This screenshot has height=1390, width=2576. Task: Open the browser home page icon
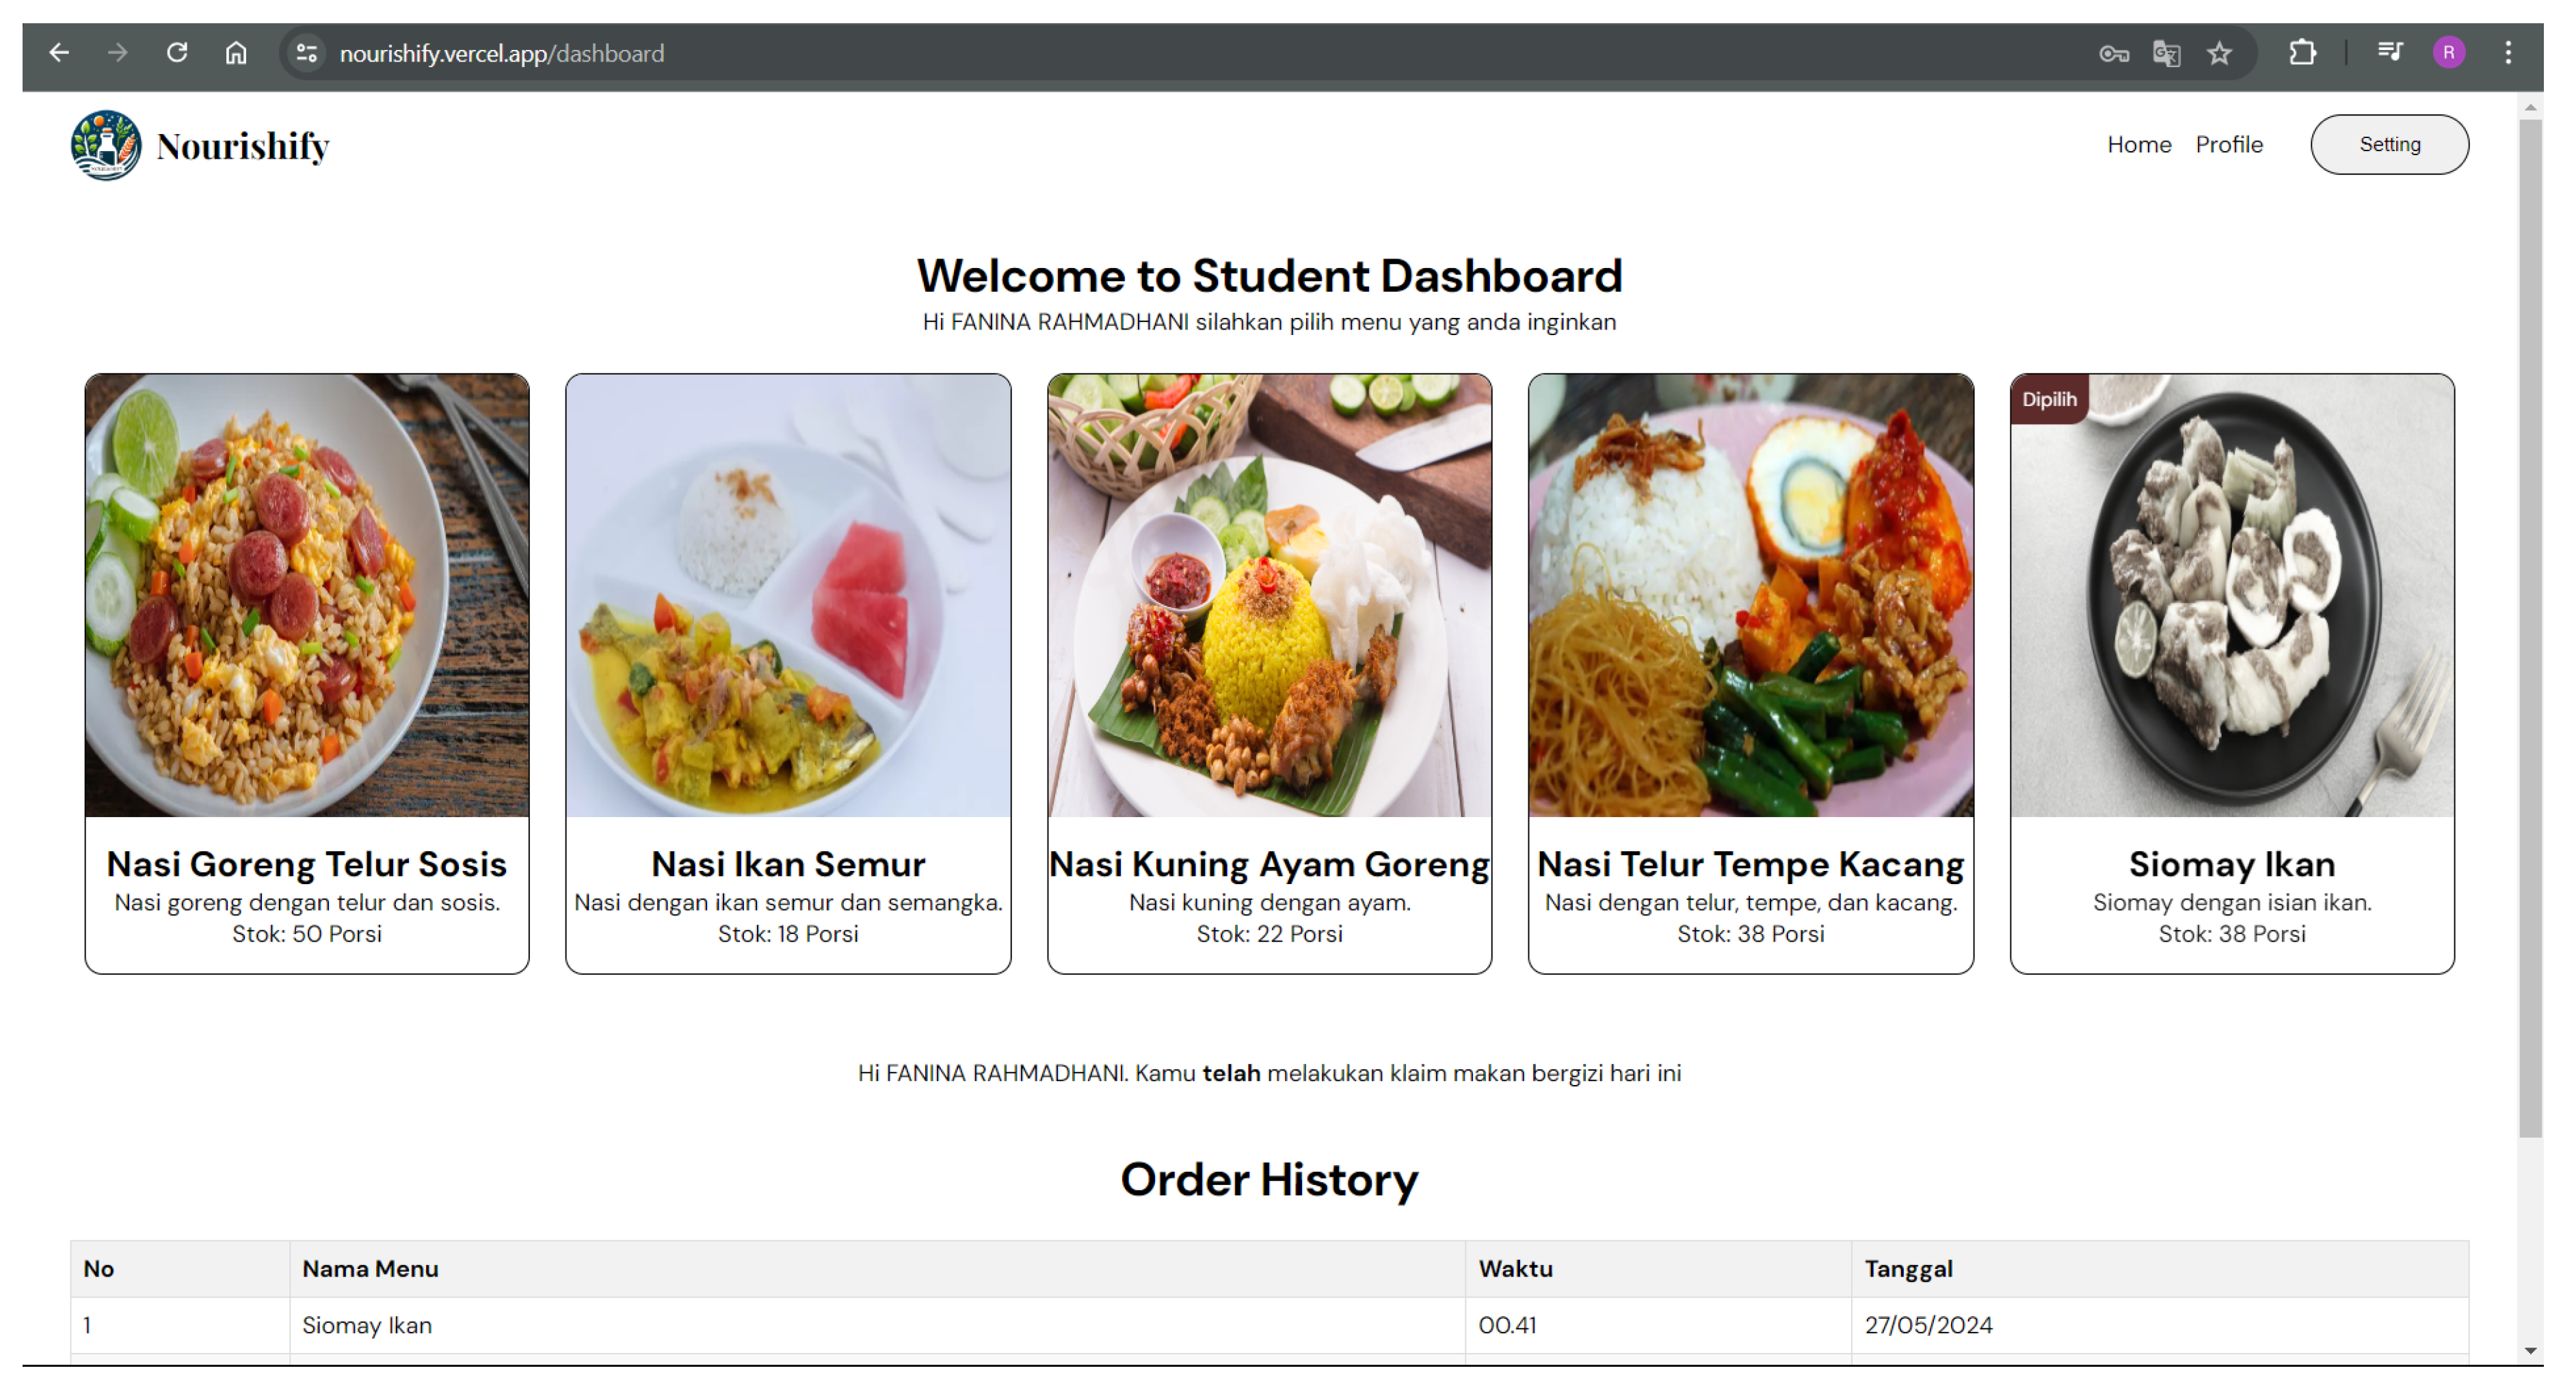(236, 53)
